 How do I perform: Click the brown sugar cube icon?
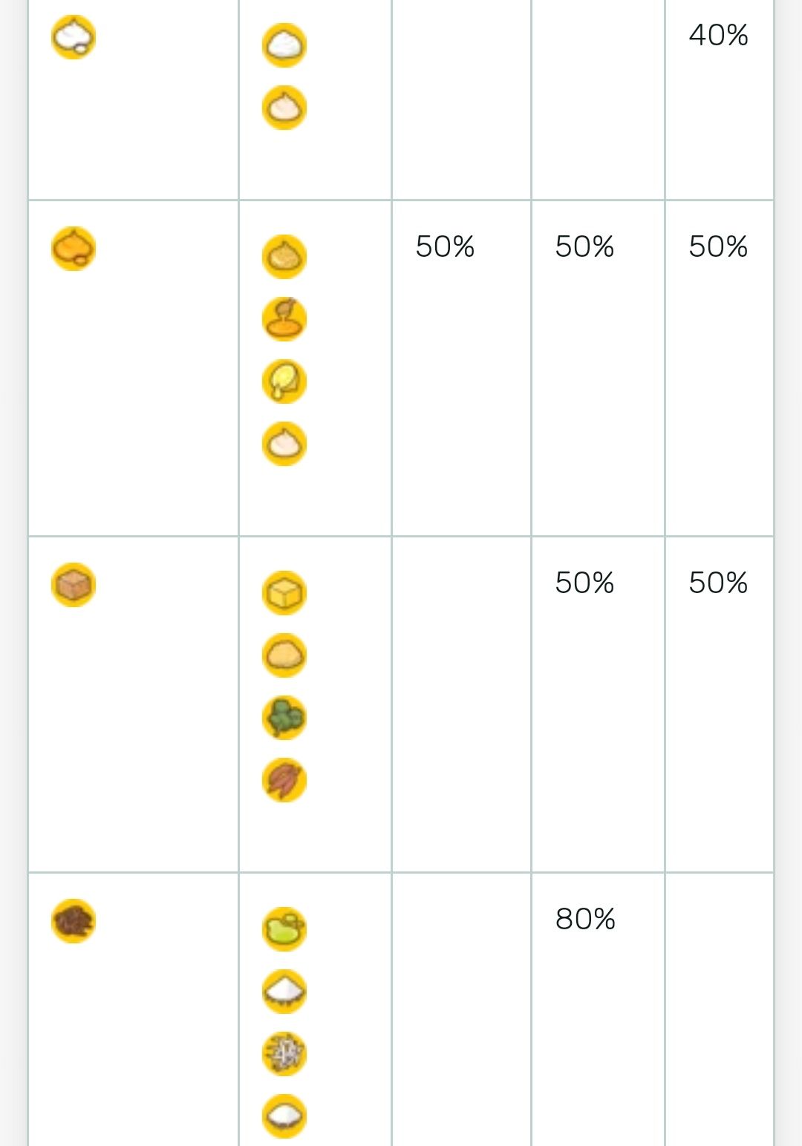[74, 585]
